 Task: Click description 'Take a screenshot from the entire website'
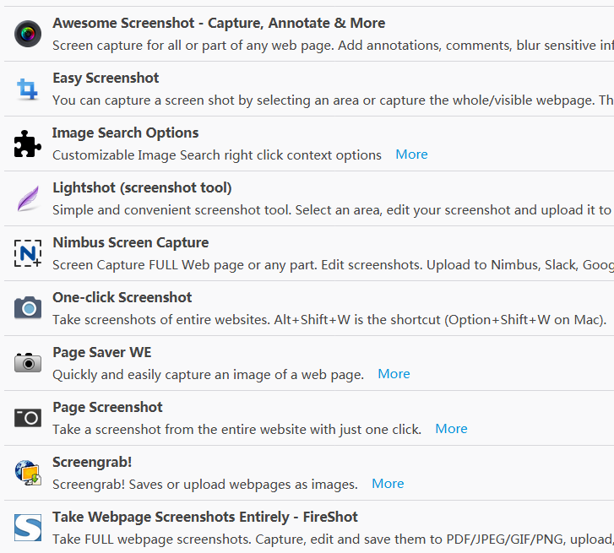[237, 430]
